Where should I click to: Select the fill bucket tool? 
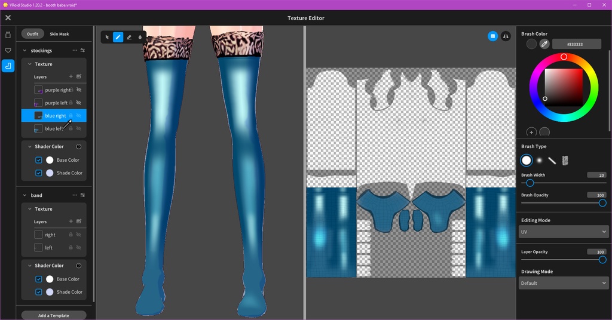tap(140, 37)
